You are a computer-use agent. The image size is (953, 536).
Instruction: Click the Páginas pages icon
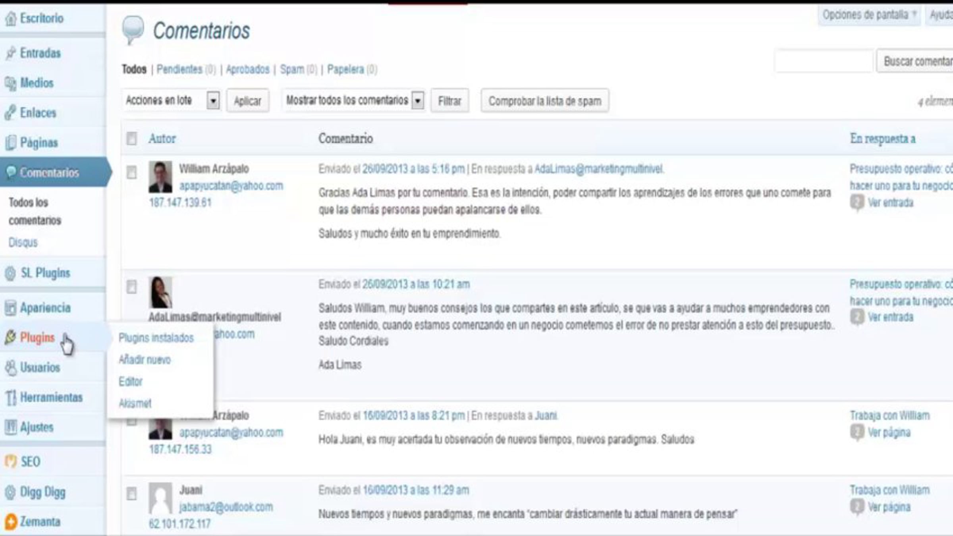coord(11,143)
